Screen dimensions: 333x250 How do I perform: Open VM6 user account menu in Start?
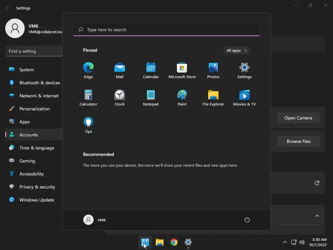(95, 220)
